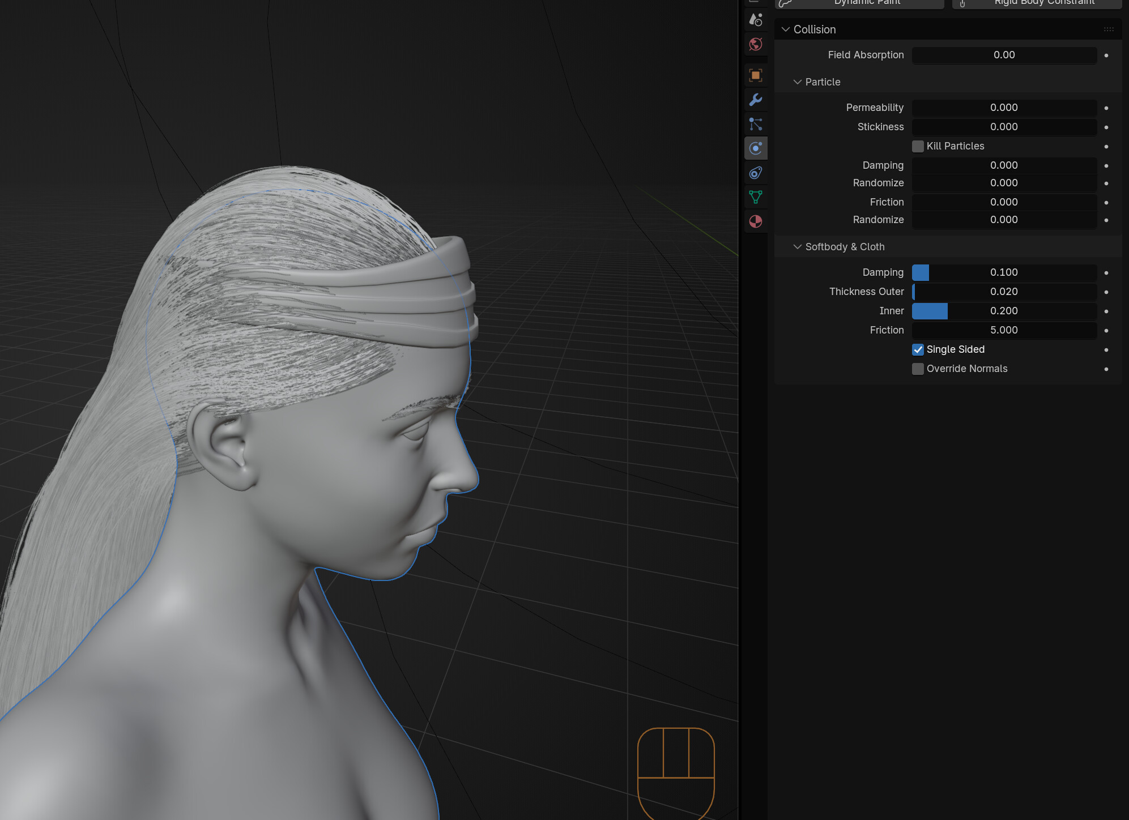This screenshot has width=1129, height=820.
Task: Click the Thickness Outer 0.020 slider
Action: (x=1004, y=292)
